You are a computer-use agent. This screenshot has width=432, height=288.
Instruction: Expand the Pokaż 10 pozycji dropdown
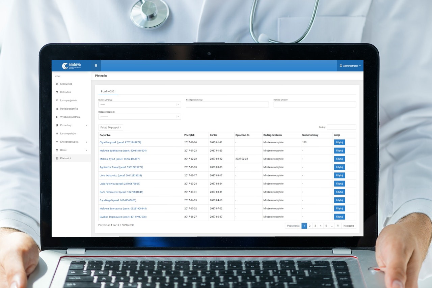(111, 127)
